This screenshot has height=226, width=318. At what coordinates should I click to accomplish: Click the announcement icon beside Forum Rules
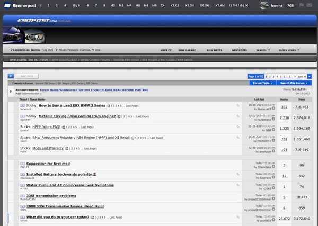pyautogui.click(x=11, y=92)
